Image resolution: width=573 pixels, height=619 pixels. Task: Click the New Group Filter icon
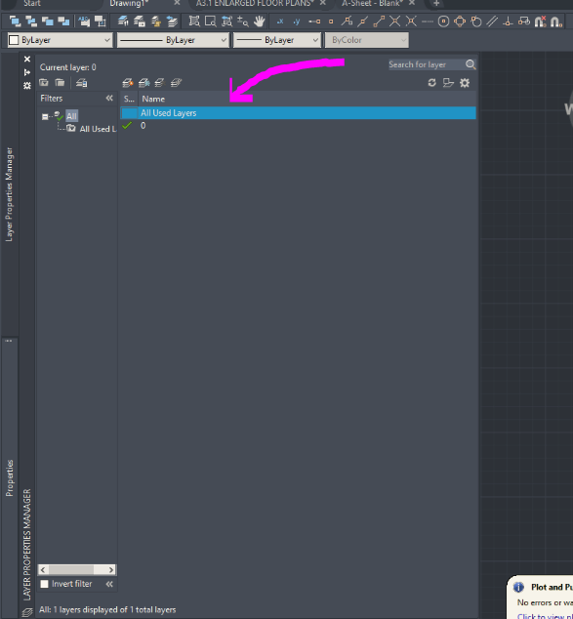pyautogui.click(x=60, y=83)
